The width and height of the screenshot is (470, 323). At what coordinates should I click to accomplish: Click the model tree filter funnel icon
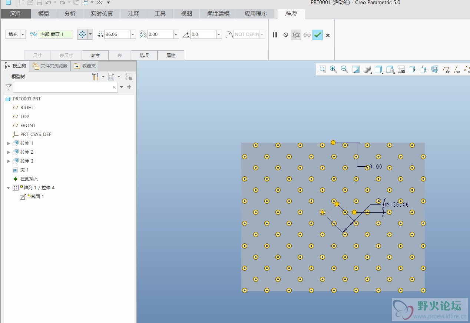coord(9,87)
